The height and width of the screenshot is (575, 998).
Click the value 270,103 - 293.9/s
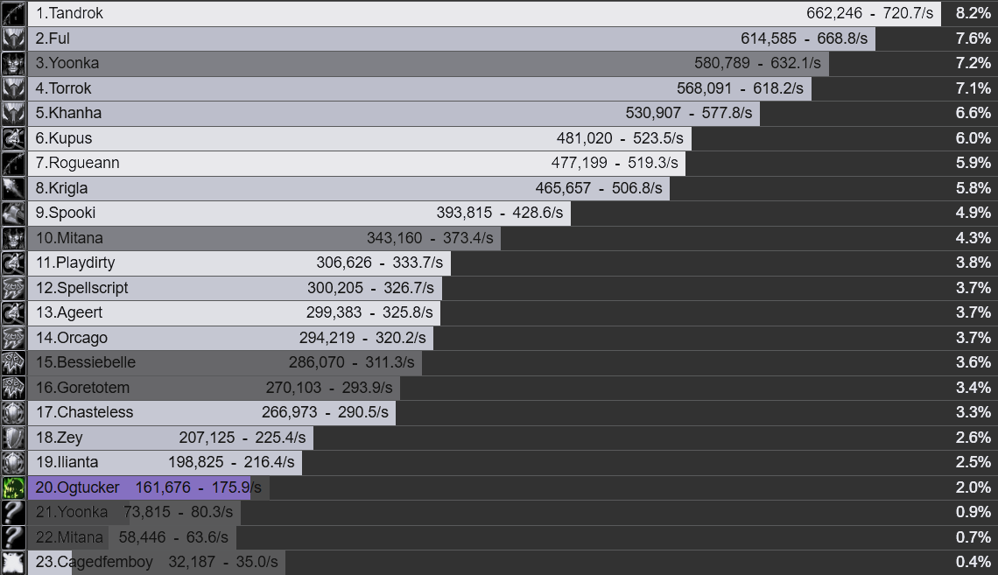(x=329, y=388)
